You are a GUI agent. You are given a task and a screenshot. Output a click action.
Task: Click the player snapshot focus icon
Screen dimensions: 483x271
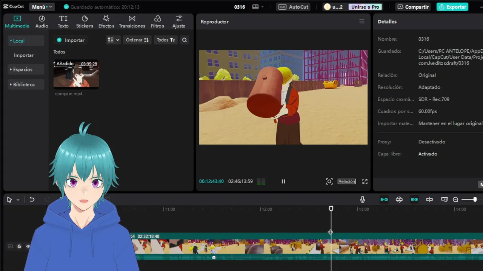pos(329,181)
